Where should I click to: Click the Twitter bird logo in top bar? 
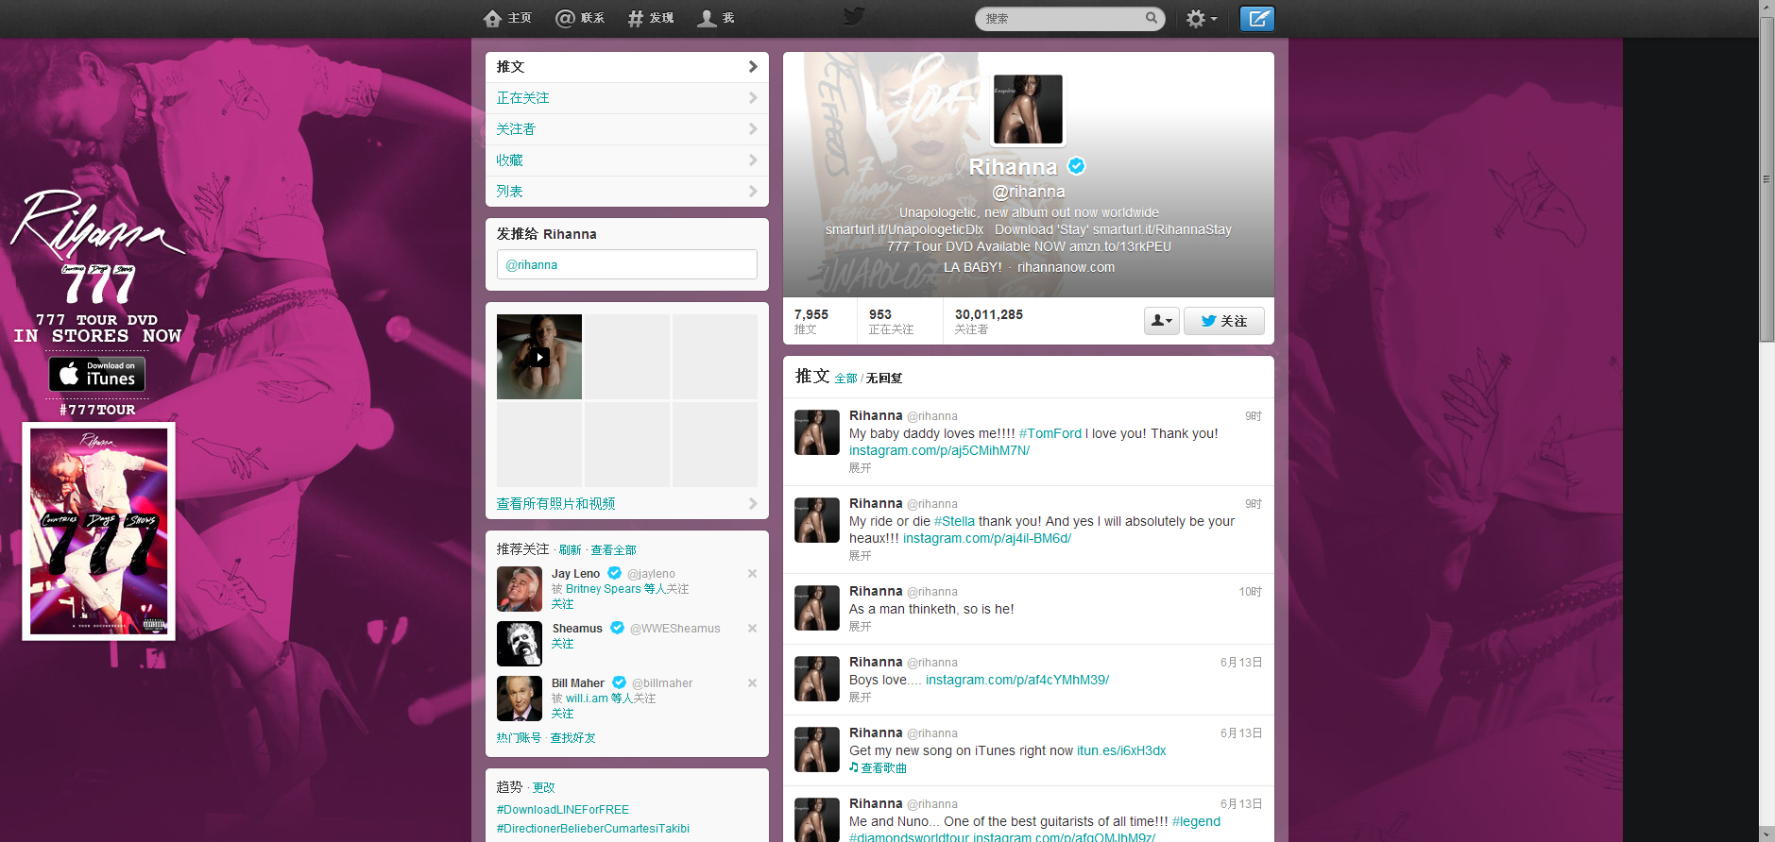click(854, 17)
